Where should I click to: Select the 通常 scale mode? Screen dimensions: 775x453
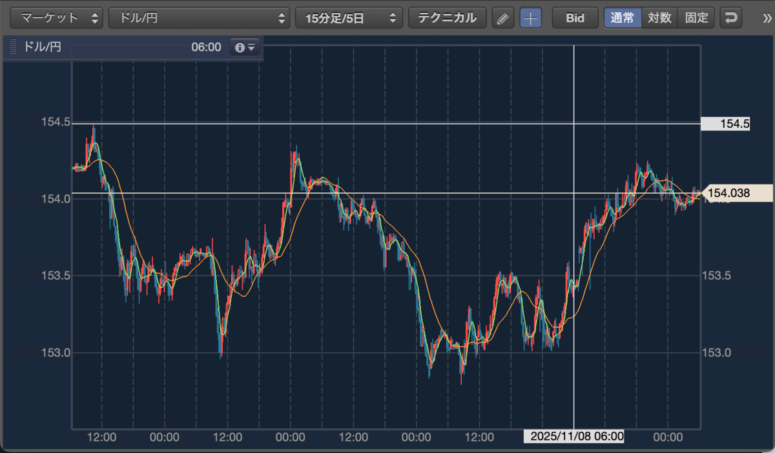point(623,18)
